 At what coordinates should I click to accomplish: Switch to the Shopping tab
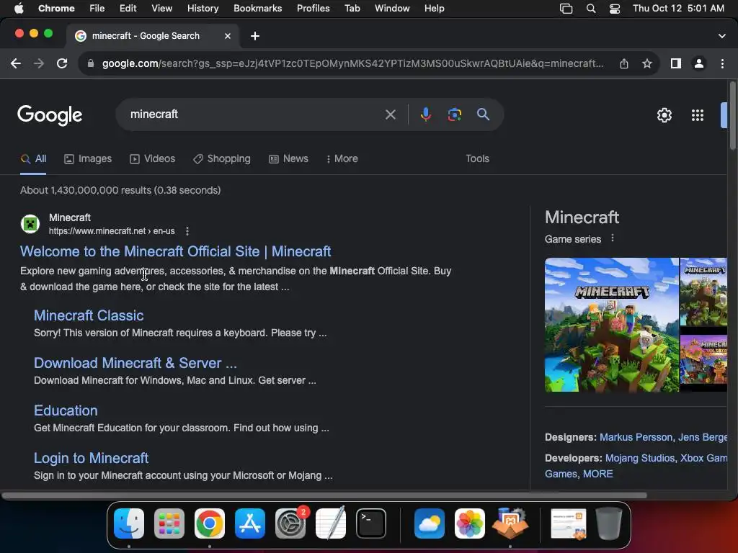pyautogui.click(x=222, y=159)
